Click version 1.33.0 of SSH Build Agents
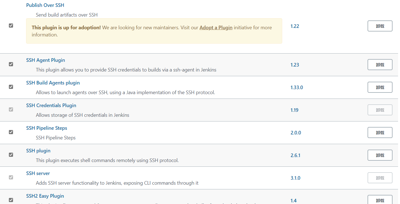The width and height of the screenshot is (400, 204). pyautogui.click(x=297, y=88)
